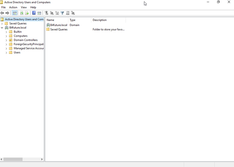Collapse the B4future.local domain node
234x167 pixels.
2,28
